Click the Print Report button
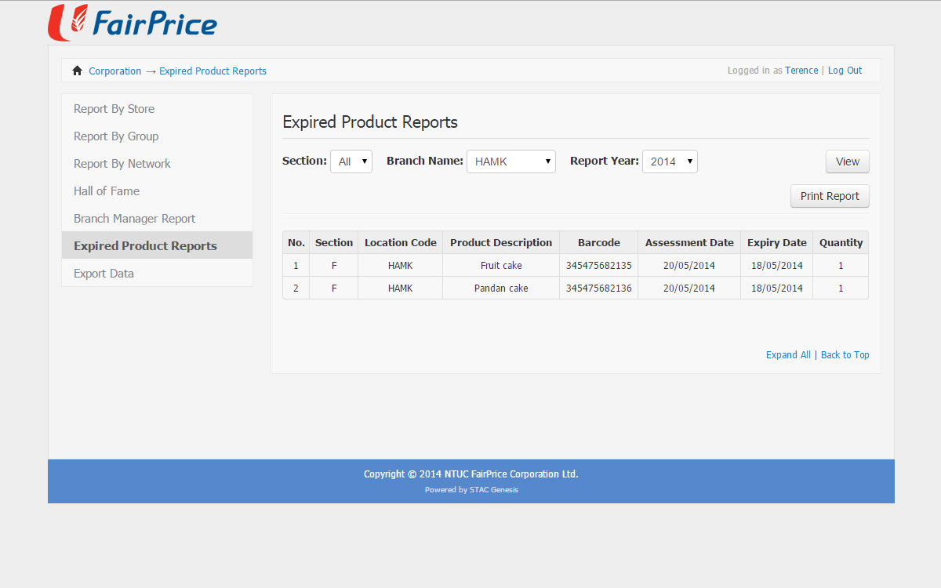 click(830, 196)
